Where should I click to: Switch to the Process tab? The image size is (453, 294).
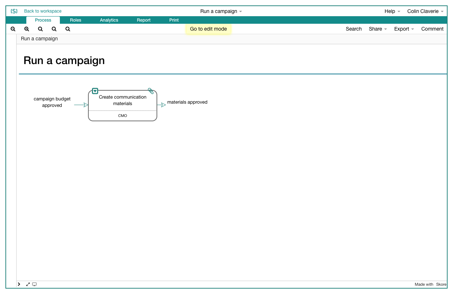43,20
